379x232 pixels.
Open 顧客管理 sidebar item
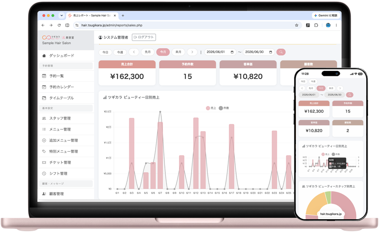66,194
